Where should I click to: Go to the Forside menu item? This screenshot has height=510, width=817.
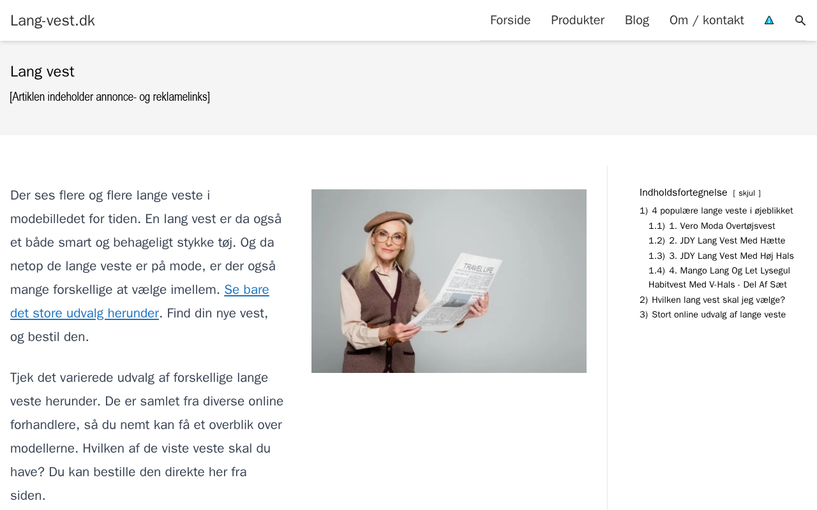[510, 20]
